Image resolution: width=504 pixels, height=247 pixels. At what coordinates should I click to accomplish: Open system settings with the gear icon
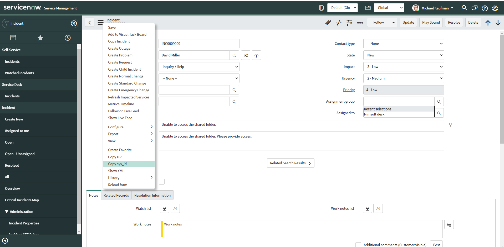(495, 8)
